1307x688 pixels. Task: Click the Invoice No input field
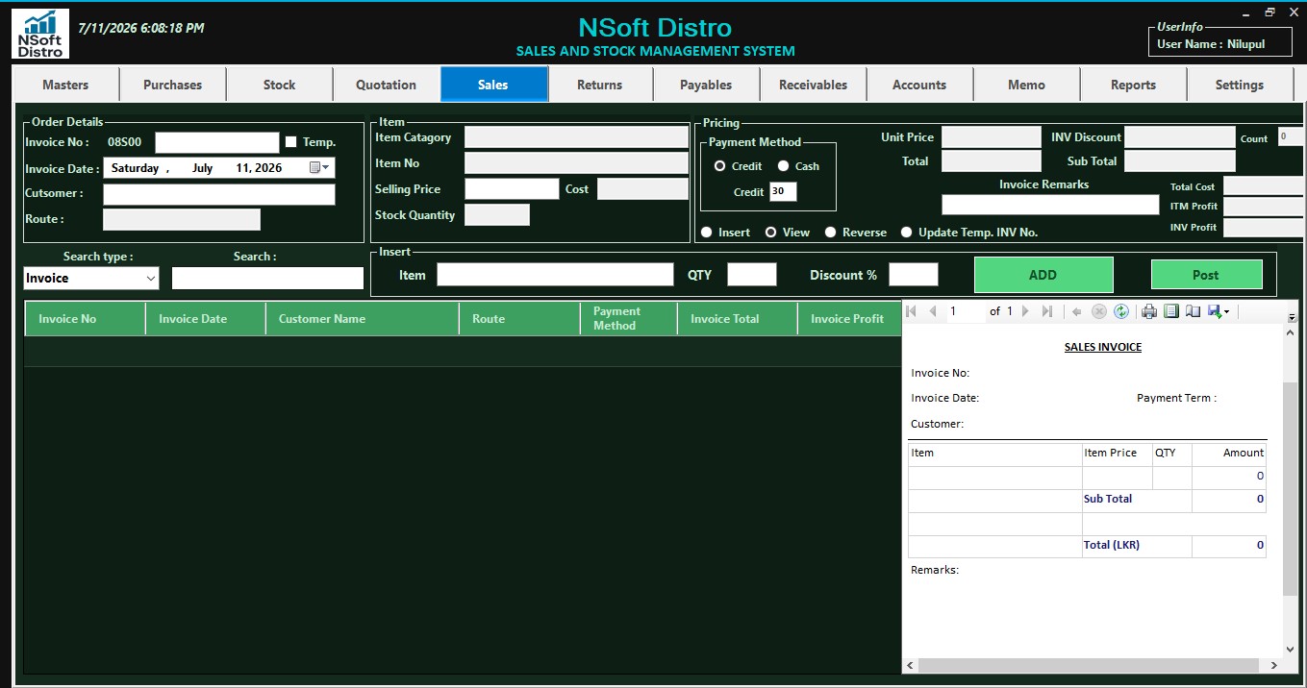pos(217,142)
